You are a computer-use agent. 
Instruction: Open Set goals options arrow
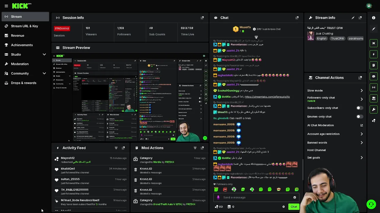click(362, 158)
